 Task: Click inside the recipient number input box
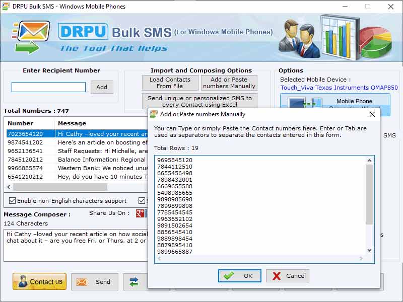[48, 87]
